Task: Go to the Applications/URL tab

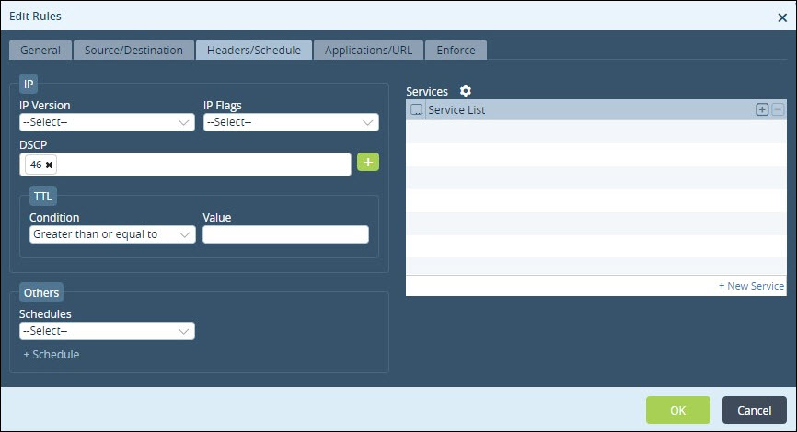Action: tap(368, 51)
